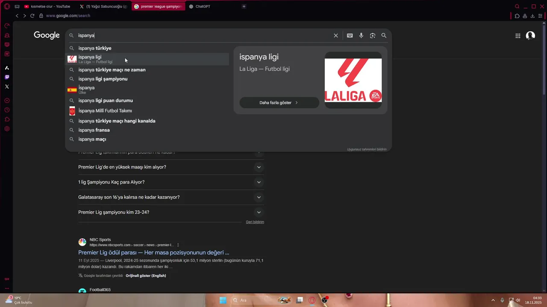Screen dimensions: 547x307
Task: Open the on-screen keyboard input tool
Action: point(350,35)
